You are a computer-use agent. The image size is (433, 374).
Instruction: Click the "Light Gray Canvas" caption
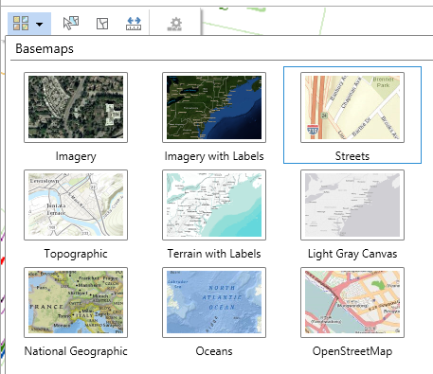tap(352, 254)
